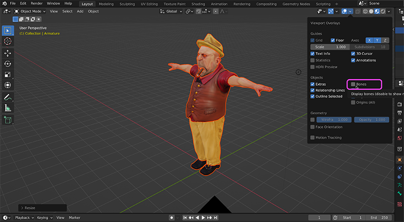This screenshot has width=404, height=222.
Task: Toggle X-Ray view icon
Action: (x=358, y=11)
